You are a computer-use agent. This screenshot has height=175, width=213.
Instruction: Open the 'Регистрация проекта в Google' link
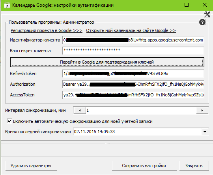coord(47,30)
